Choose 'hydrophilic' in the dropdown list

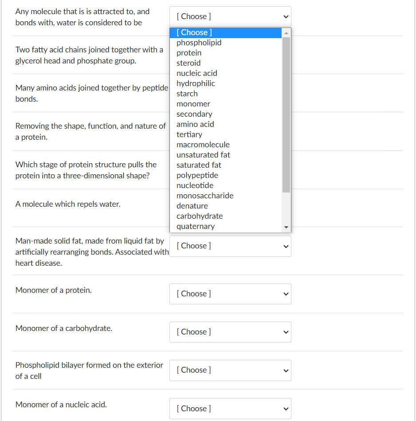226,83
